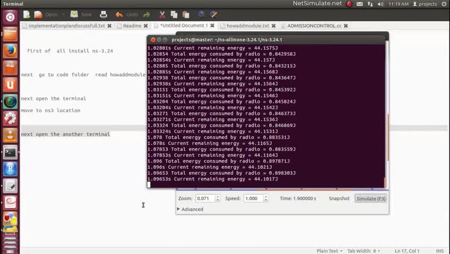The image size is (450, 254).
Task: Click the INS insert mode indicator
Action: (440, 251)
